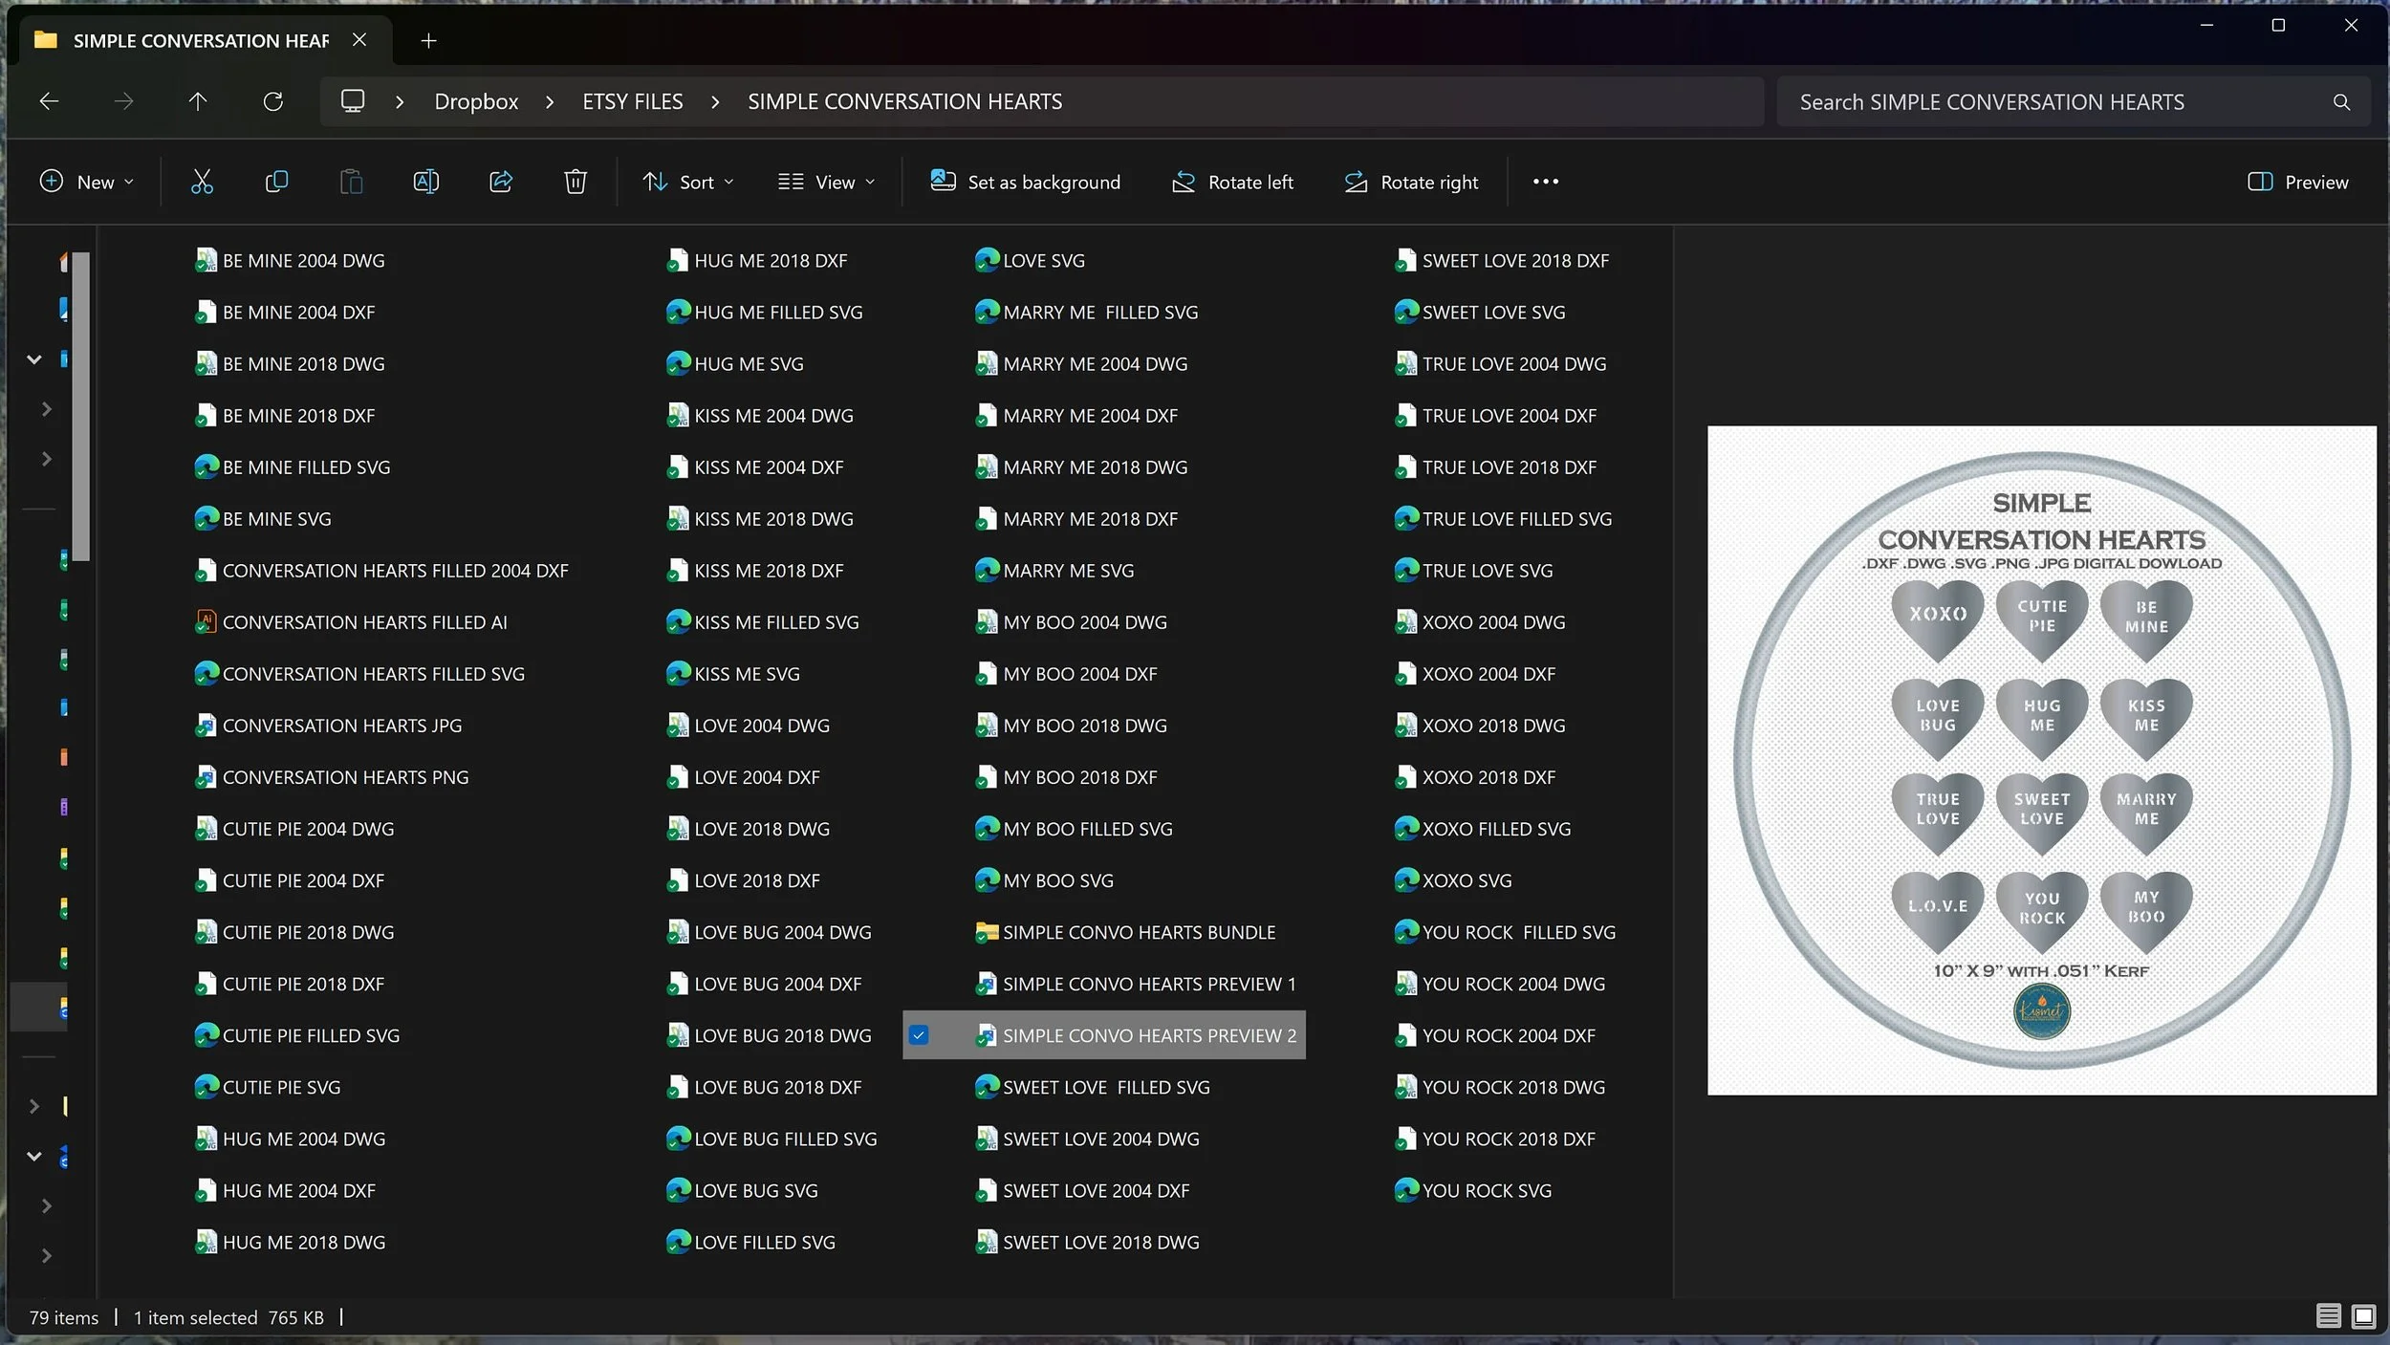Click SIMPLE CONVERSATION HEARTS breadcrumb
This screenshot has width=2390, height=1345.
904,102
